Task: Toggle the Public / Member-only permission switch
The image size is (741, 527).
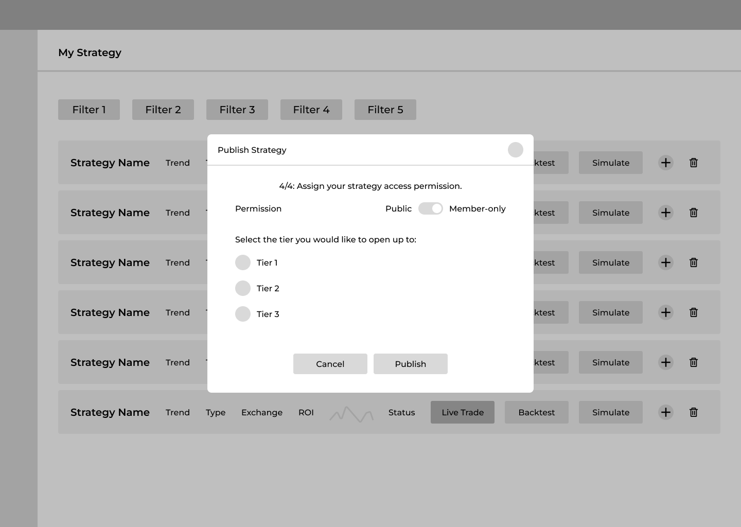Action: point(430,208)
